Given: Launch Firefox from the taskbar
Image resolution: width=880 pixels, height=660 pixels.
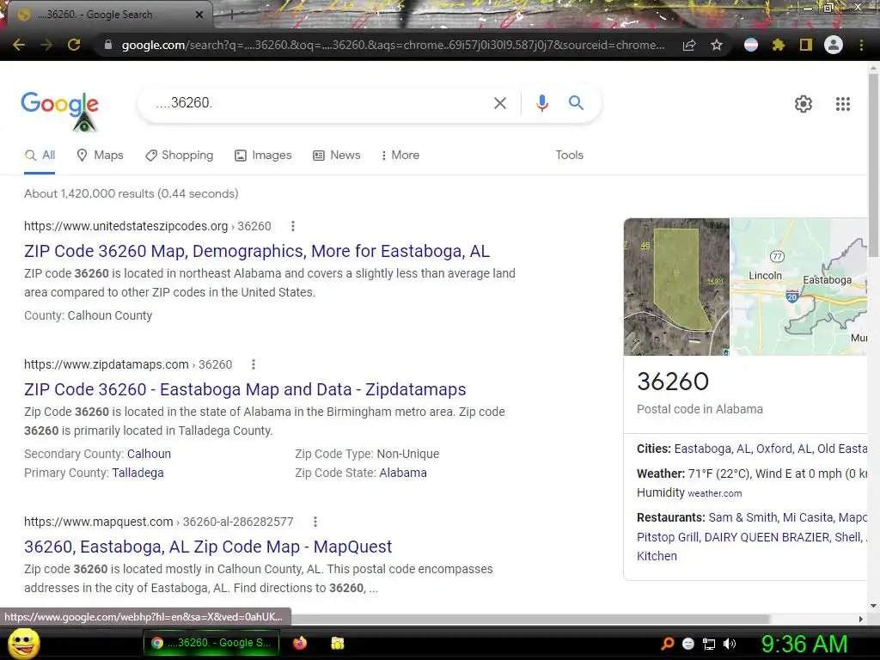Looking at the screenshot, I should 300,643.
